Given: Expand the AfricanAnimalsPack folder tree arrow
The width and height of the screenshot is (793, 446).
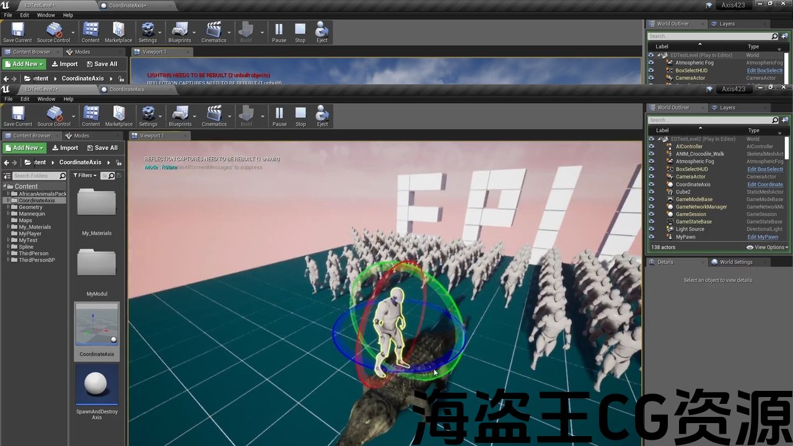Looking at the screenshot, I should tap(9, 194).
